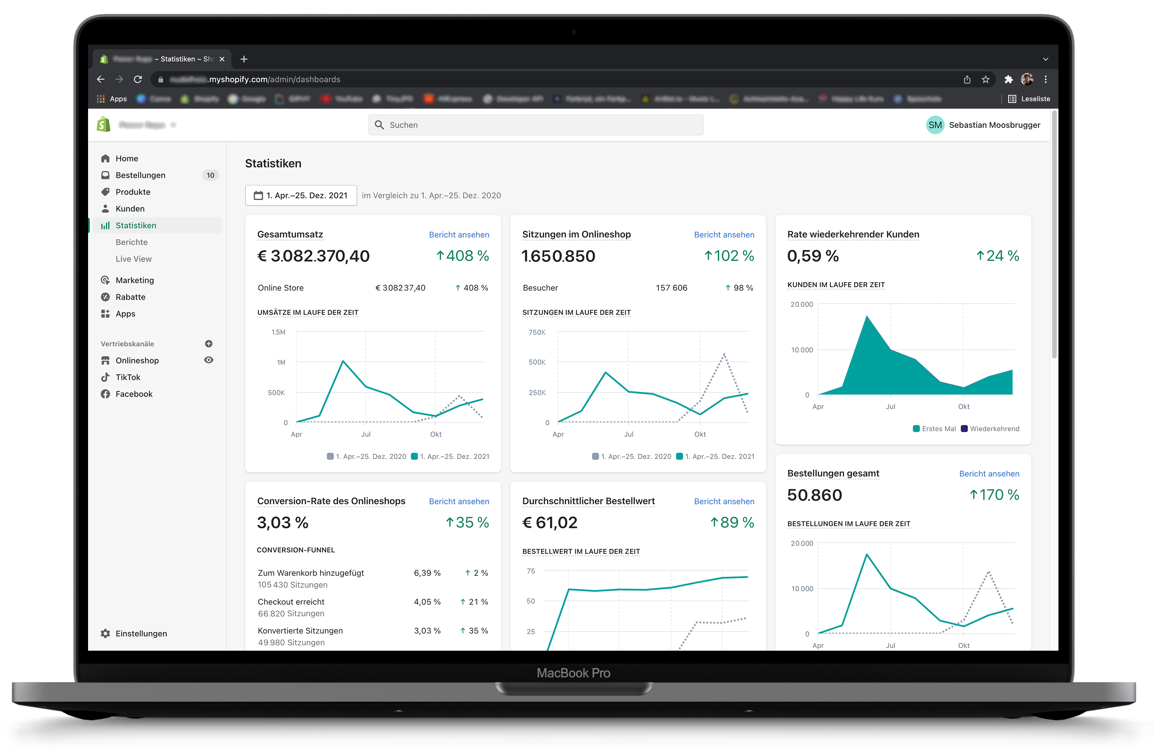Image resolution: width=1154 pixels, height=750 pixels.
Task: Click the Suchen search field
Action: (535, 125)
